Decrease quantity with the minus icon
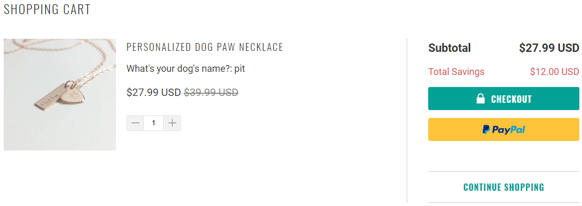582x206 pixels. coord(135,123)
